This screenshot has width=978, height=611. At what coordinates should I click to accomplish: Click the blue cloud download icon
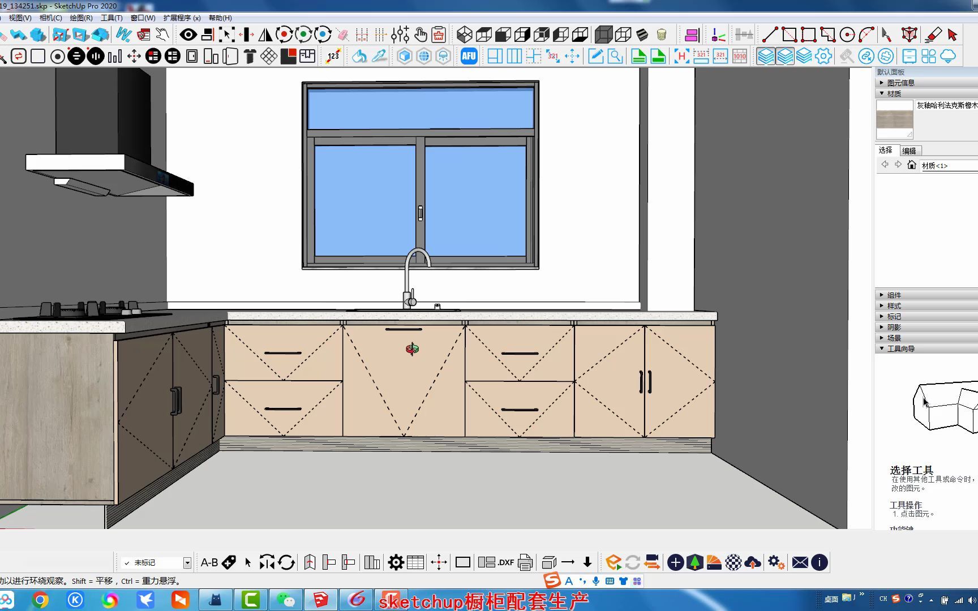pos(948,56)
